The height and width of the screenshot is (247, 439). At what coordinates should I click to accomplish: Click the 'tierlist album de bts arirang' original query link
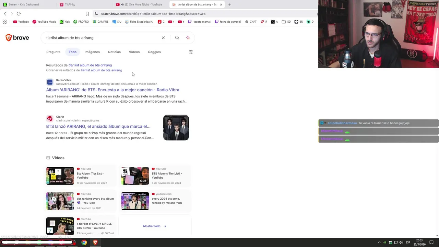[x=101, y=70]
